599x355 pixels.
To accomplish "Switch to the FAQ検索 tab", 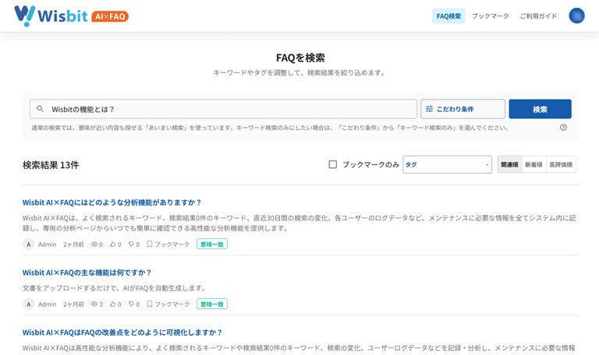I will [x=448, y=16].
